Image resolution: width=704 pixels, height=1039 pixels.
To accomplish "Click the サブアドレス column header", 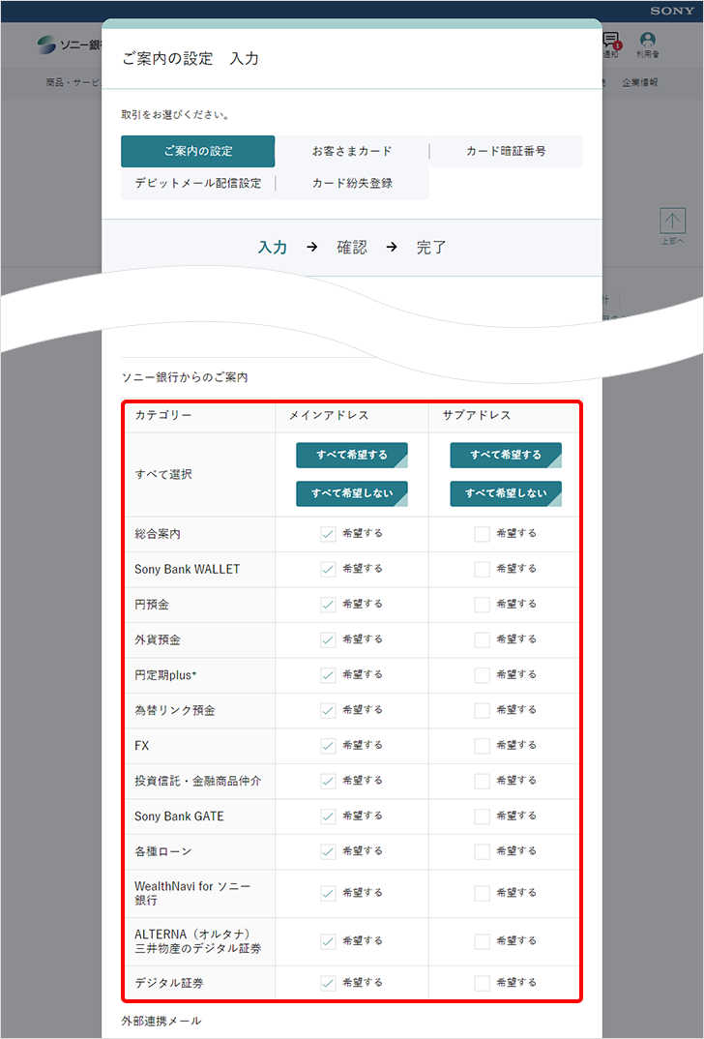I will [x=477, y=415].
